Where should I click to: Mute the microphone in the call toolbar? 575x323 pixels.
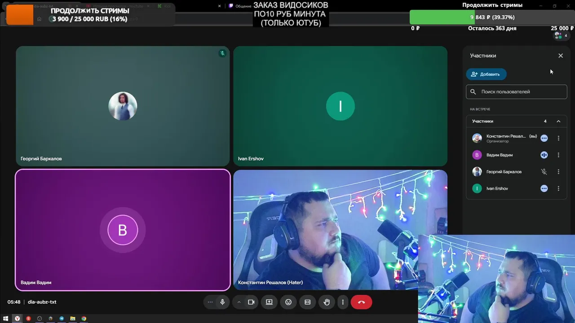click(222, 302)
